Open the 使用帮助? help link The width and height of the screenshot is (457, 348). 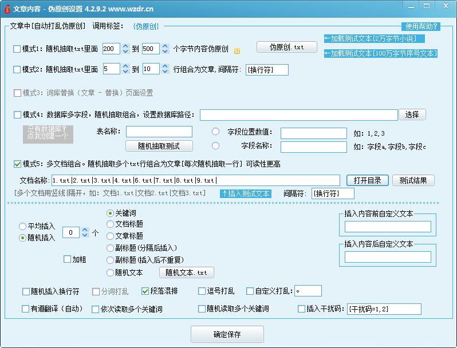pos(421,26)
